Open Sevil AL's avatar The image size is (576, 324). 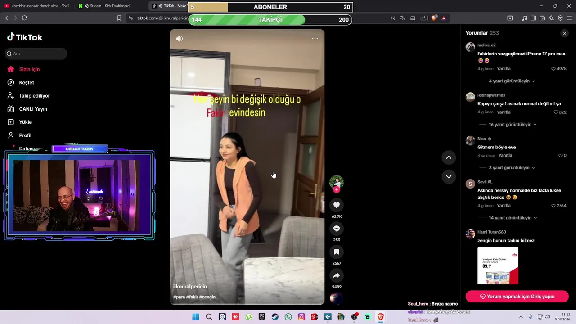pos(470,184)
